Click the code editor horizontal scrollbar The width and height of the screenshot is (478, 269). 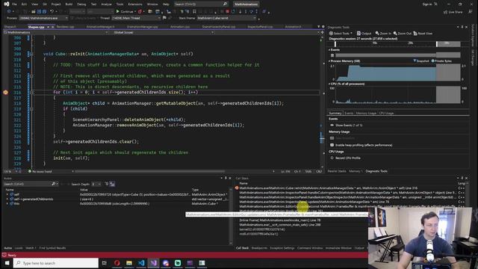[150, 171]
